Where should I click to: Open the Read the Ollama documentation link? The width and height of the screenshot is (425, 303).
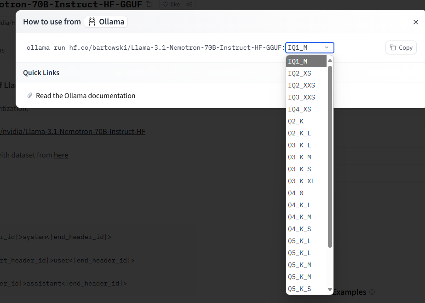86,96
